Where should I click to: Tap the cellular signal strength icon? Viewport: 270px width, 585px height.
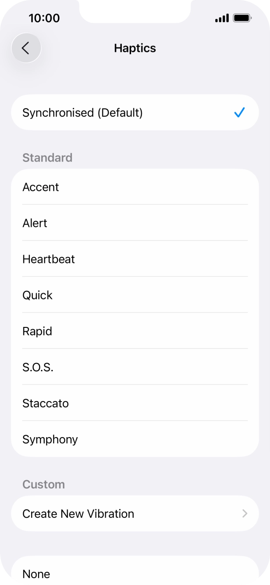221,18
